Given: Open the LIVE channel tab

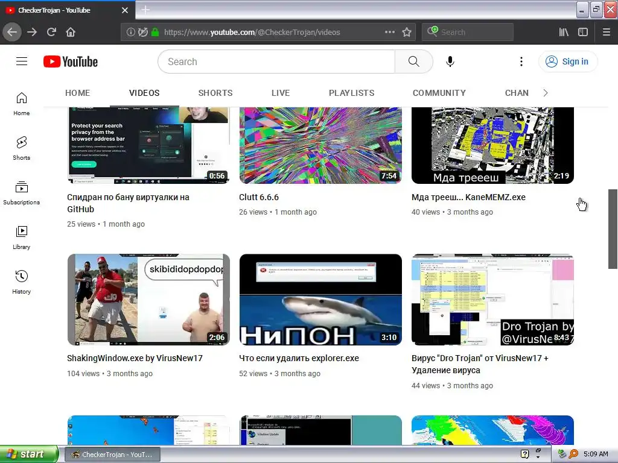Looking at the screenshot, I should pos(281,93).
